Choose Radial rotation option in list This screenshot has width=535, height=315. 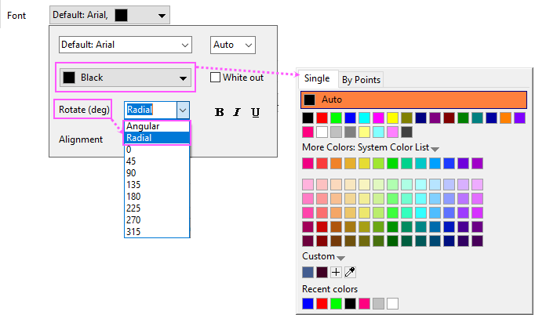point(157,138)
